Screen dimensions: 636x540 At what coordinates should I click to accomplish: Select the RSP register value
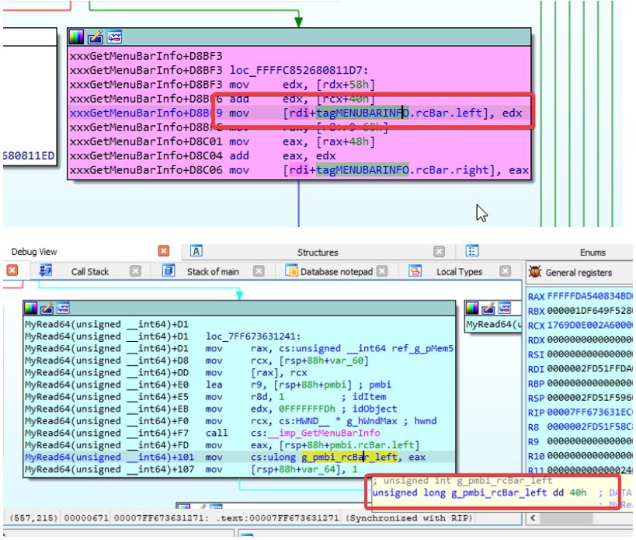[589, 398]
